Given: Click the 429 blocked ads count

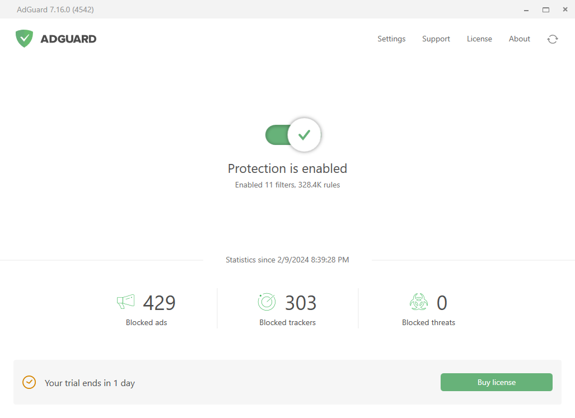Looking at the screenshot, I should click(x=159, y=303).
